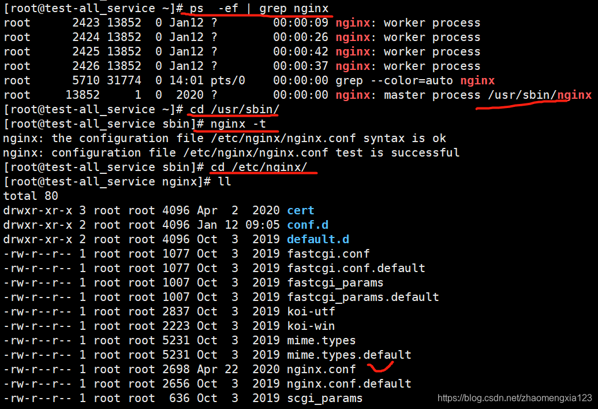598x409 pixels.
Task: Select the scgi_params file name
Action: 324,399
